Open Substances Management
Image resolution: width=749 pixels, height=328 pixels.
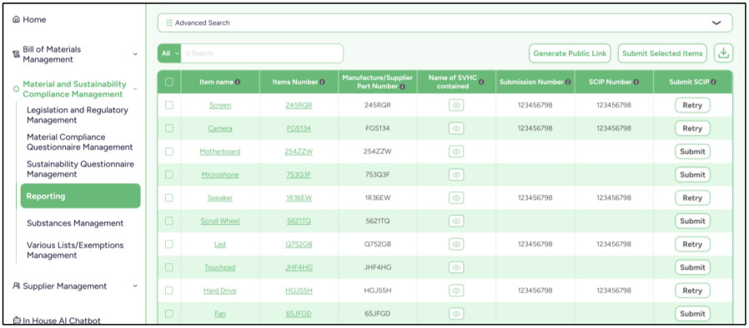pos(75,223)
